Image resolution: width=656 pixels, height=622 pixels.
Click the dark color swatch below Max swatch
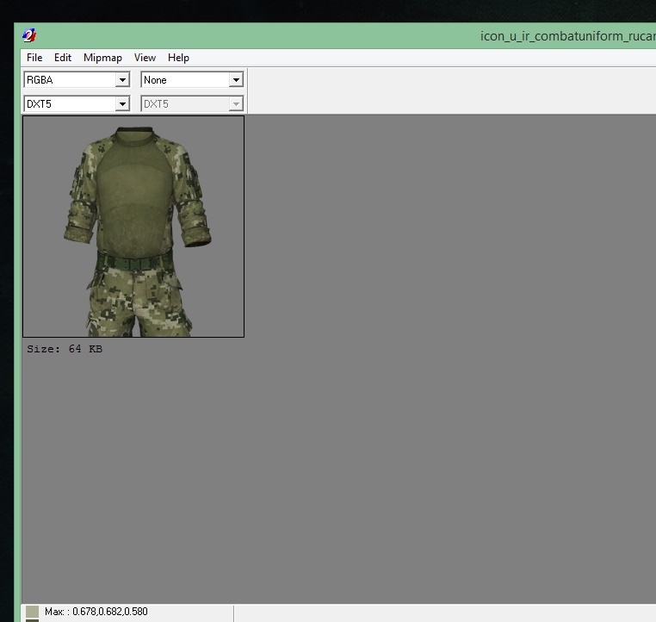(x=32, y=620)
